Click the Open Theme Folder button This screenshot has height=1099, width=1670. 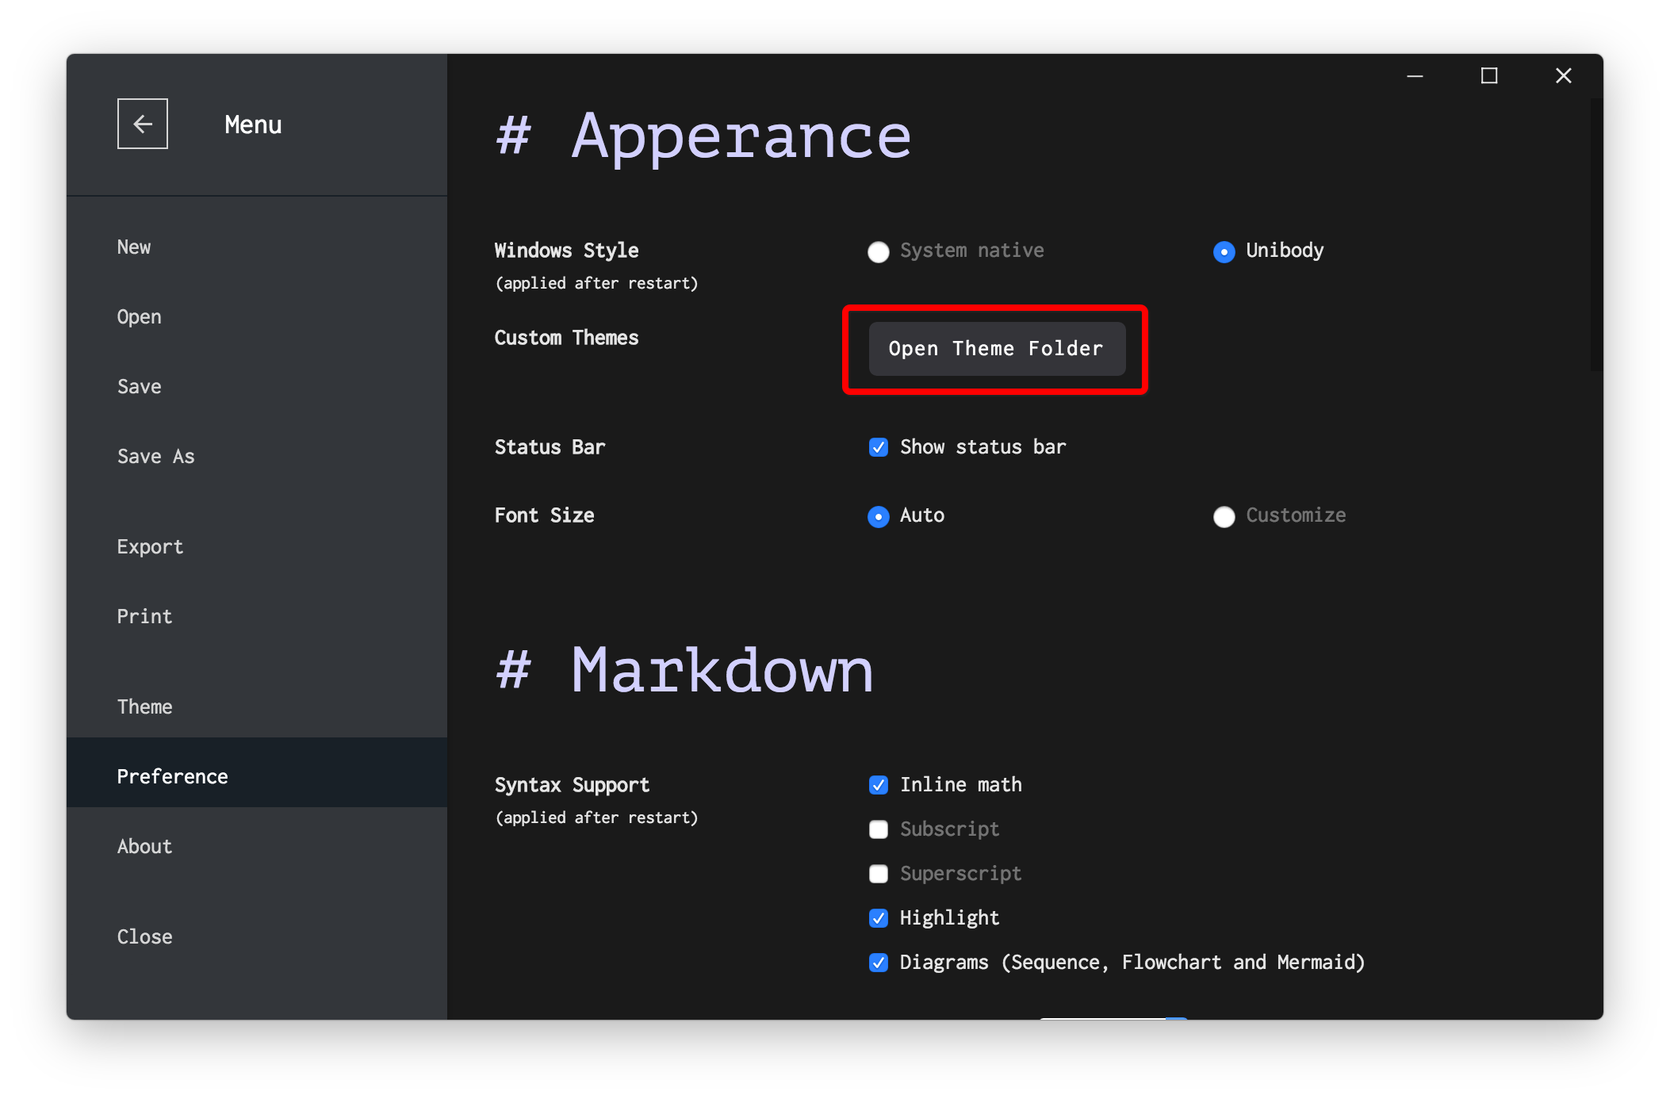997,349
